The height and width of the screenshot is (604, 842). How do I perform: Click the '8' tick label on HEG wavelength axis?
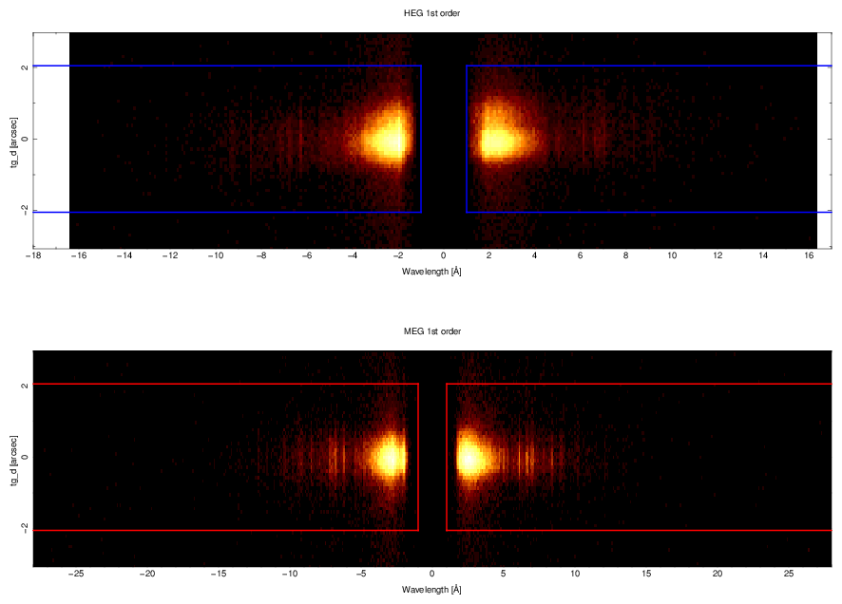click(x=625, y=255)
